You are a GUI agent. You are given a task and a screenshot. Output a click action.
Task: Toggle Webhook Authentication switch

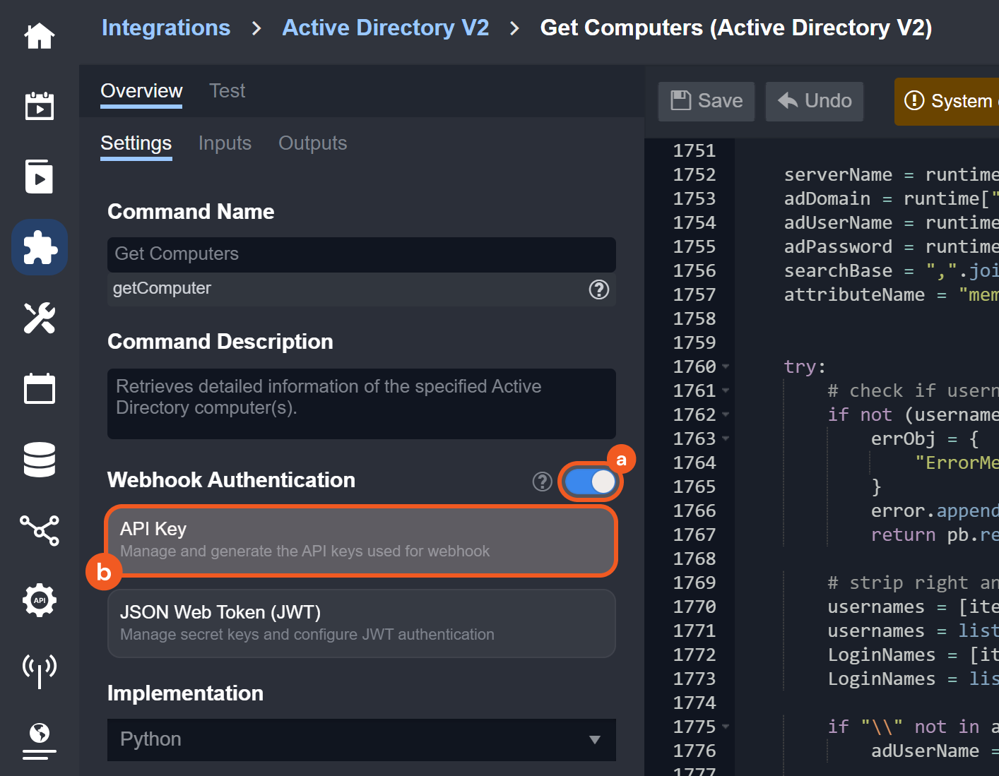click(591, 482)
